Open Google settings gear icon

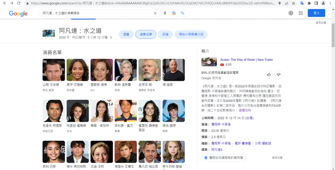[291, 13]
